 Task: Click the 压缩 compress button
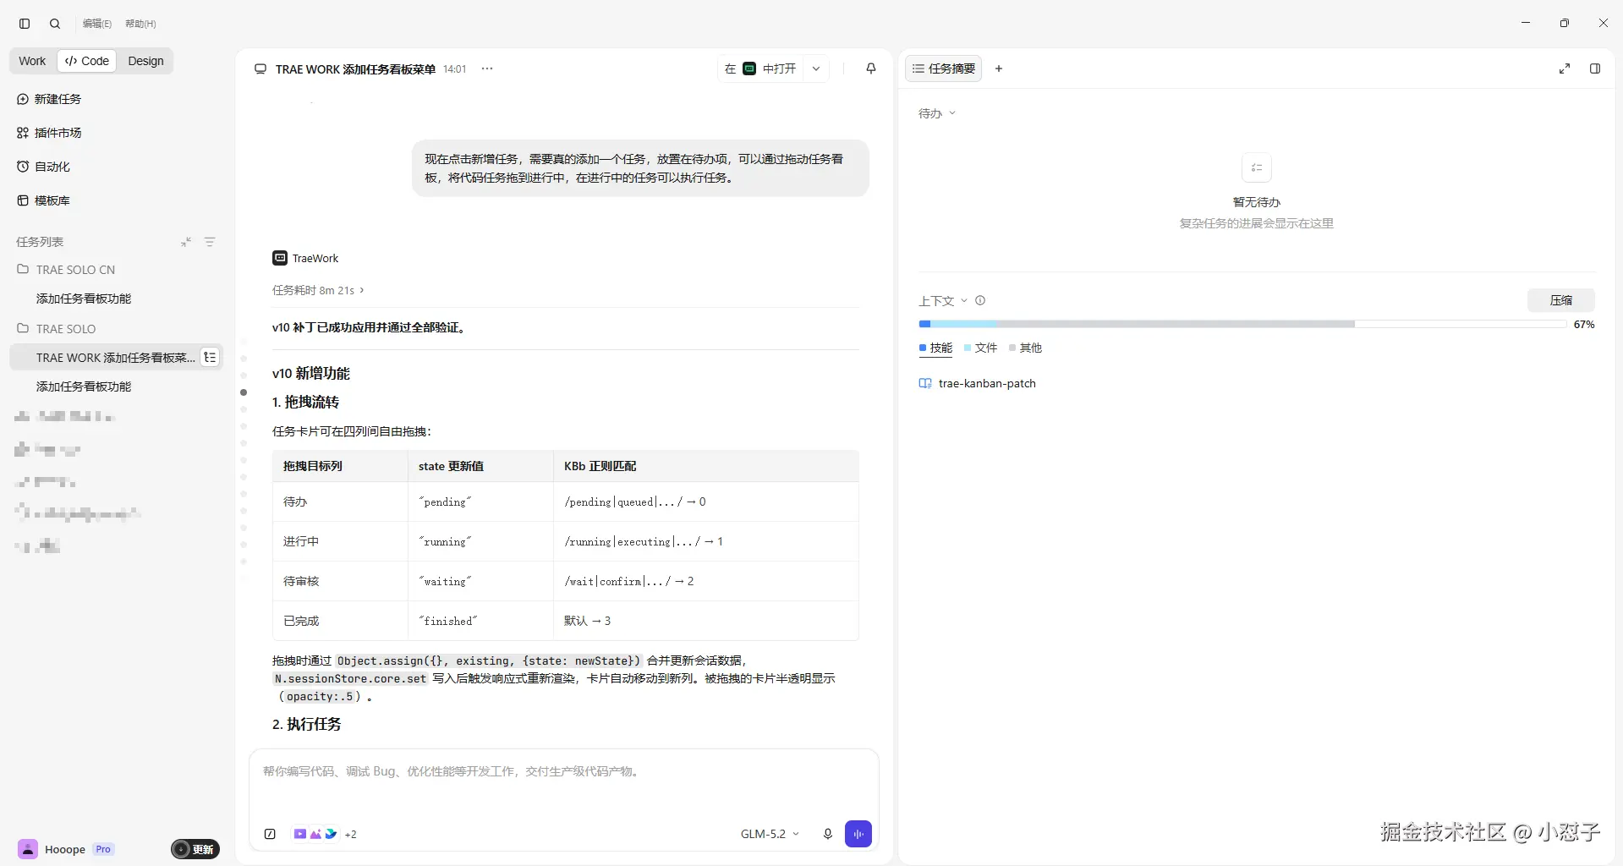click(x=1561, y=300)
